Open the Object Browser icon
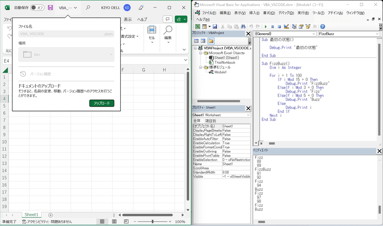The height and width of the screenshot is (226, 383). (x=307, y=26)
